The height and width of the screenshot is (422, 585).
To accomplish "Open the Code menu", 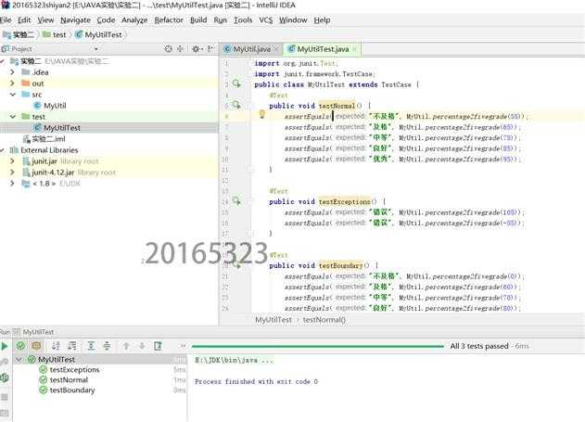I will point(106,19).
